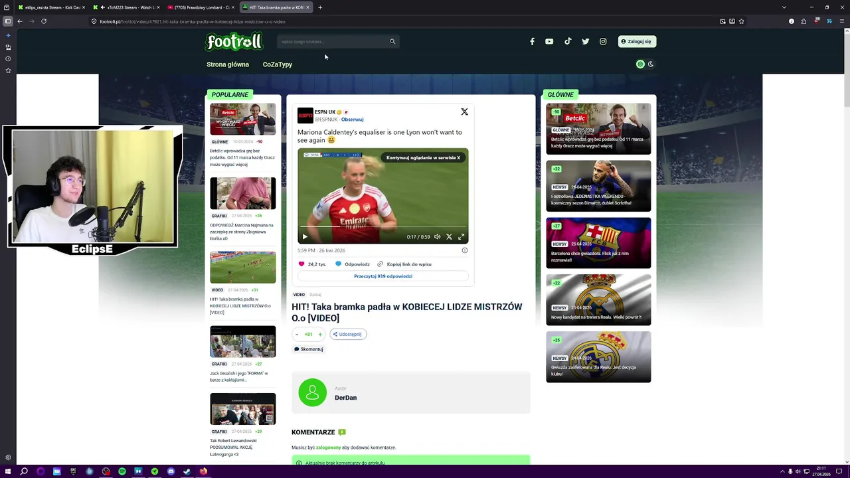
Task: Click the page vertical scrollbar
Action: point(846,246)
